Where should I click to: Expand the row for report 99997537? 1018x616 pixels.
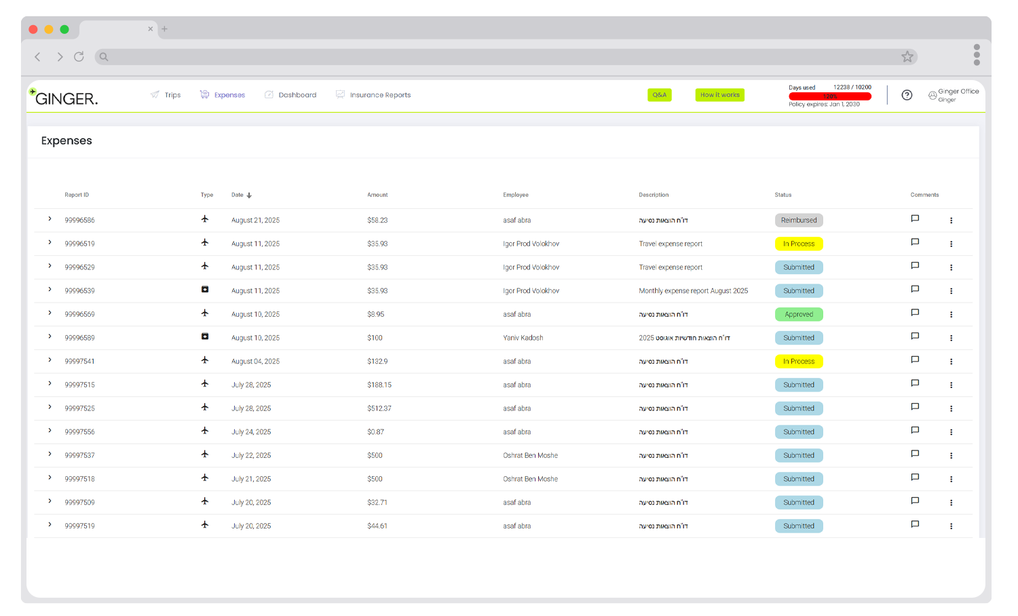point(50,455)
